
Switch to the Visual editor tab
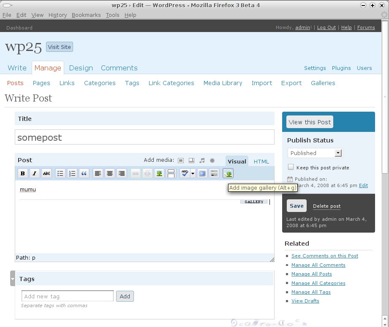(237, 161)
